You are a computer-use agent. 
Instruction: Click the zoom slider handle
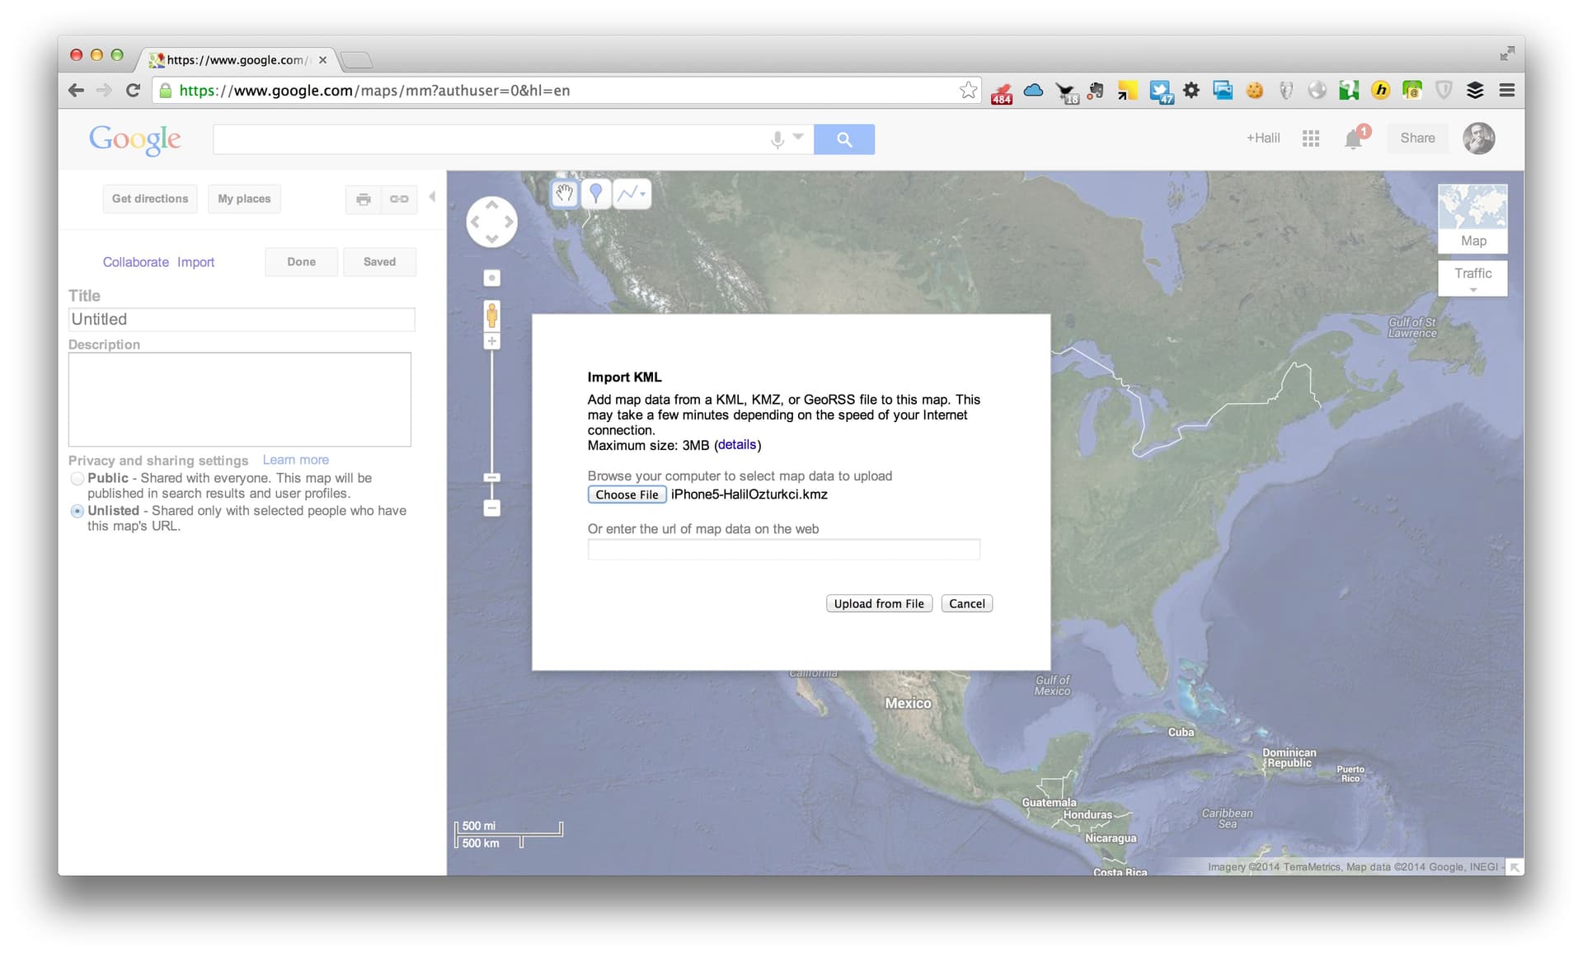[x=492, y=477]
